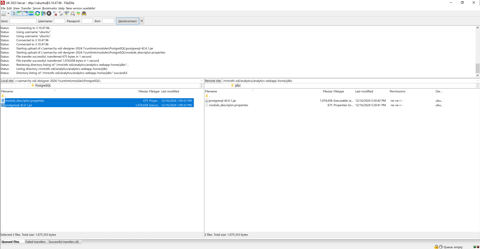Refresh the file and folder lists

pyautogui.click(x=37, y=13)
